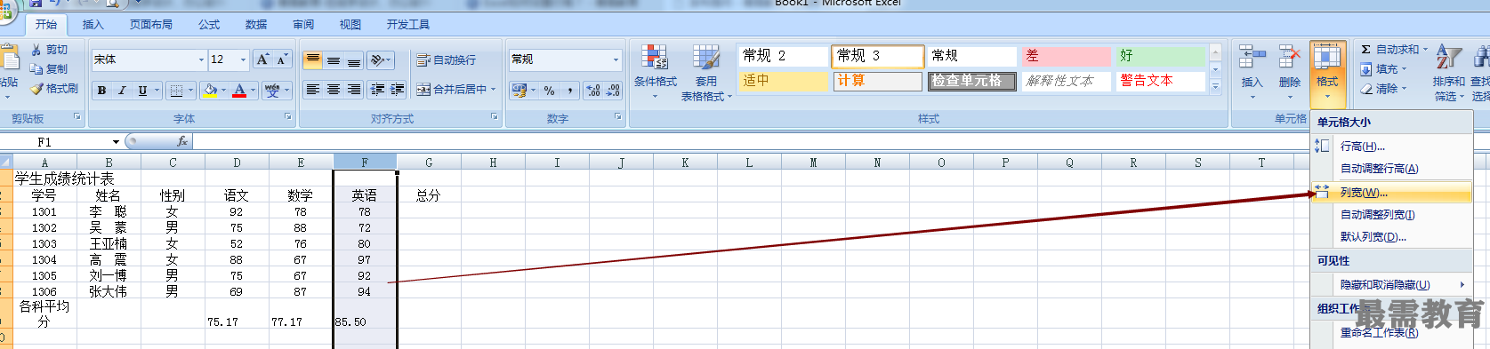The height and width of the screenshot is (349, 1490).
Task: Apply the 警告文本 cell style
Action: pos(1160,81)
